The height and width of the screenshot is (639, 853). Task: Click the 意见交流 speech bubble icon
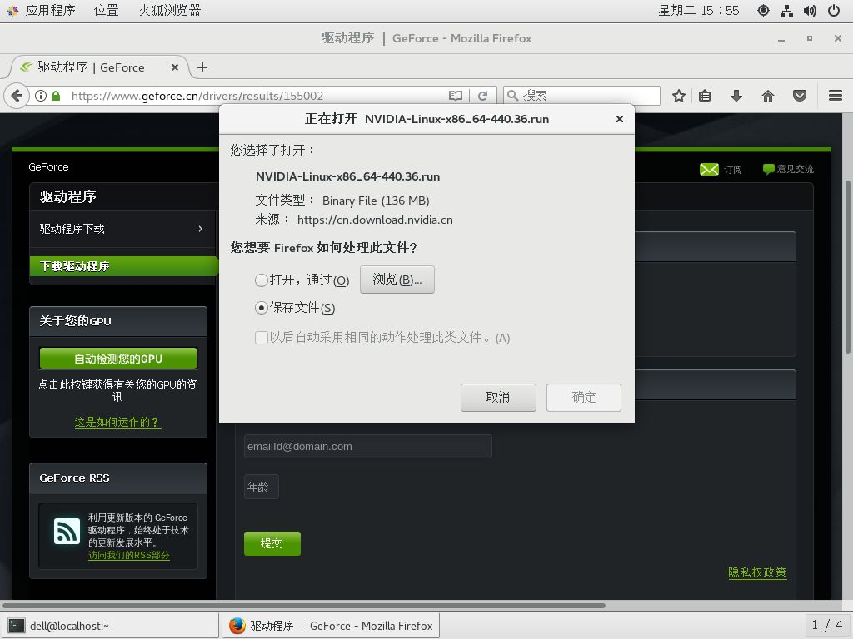click(768, 169)
